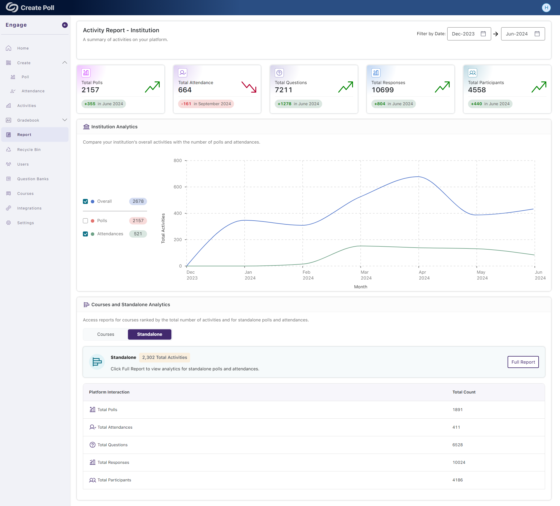Collapse the Engage sidebar with the arrow icon

click(x=65, y=25)
